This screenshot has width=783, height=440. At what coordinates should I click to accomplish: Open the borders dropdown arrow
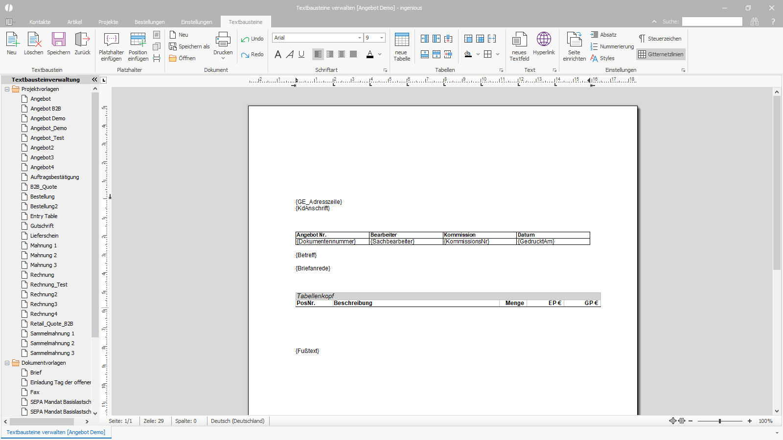click(x=498, y=54)
